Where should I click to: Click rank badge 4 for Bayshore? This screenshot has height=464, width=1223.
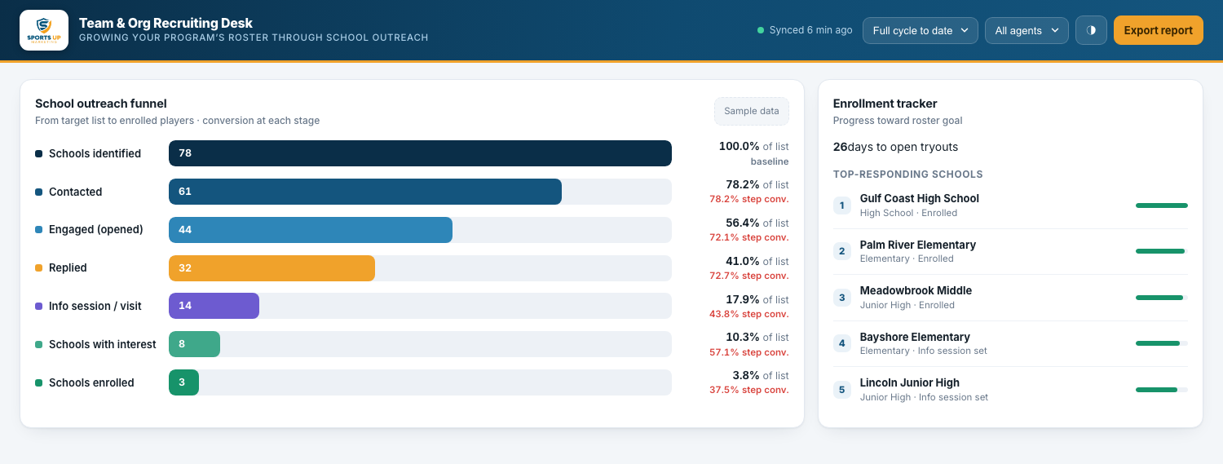pos(842,343)
